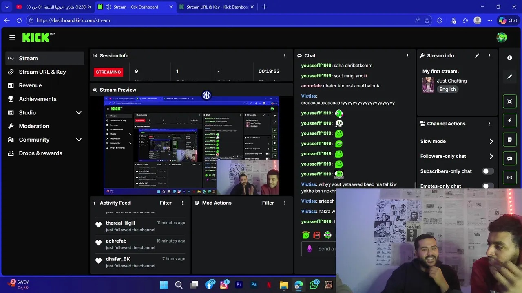
Task: Click the Just Chatting category thumbnail
Action: pos(428,85)
